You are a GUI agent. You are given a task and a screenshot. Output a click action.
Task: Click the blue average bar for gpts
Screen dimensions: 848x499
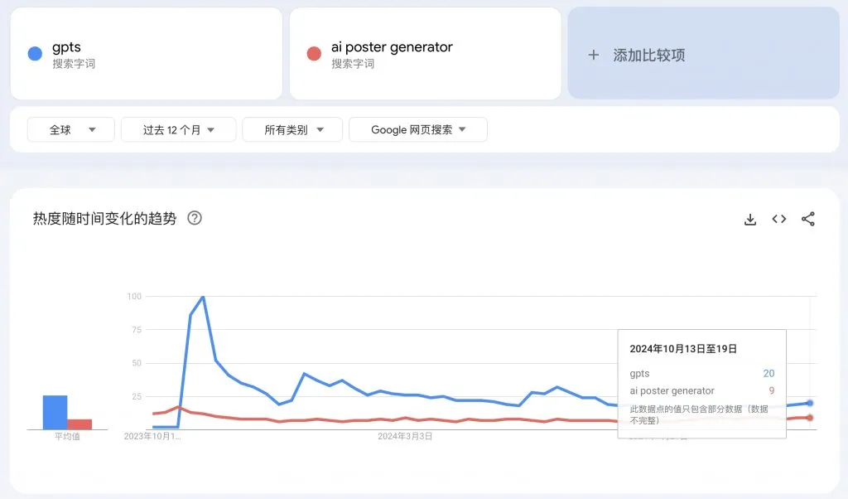[55, 413]
